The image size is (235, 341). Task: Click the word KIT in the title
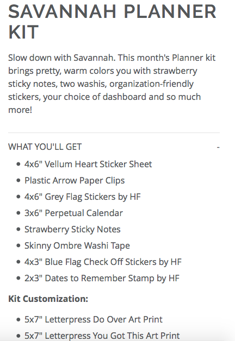click(x=23, y=32)
